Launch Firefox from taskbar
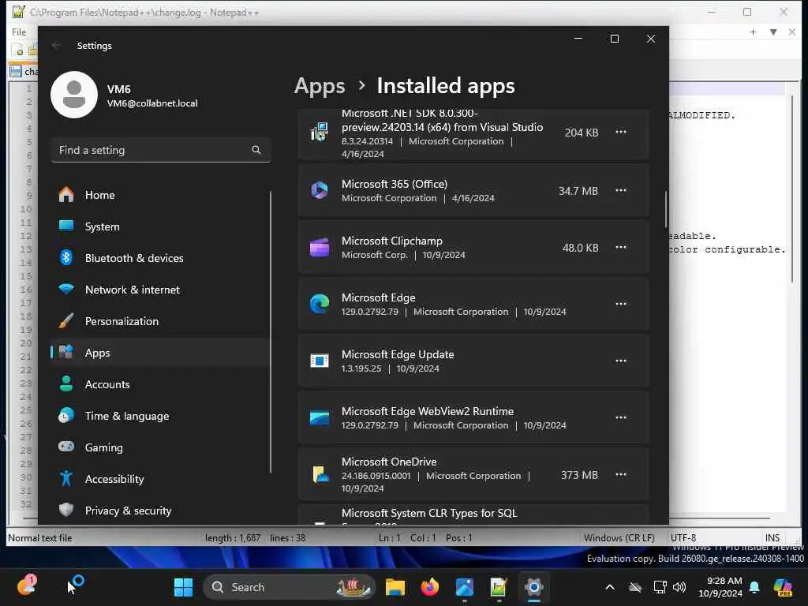The width and height of the screenshot is (808, 606). (430, 587)
